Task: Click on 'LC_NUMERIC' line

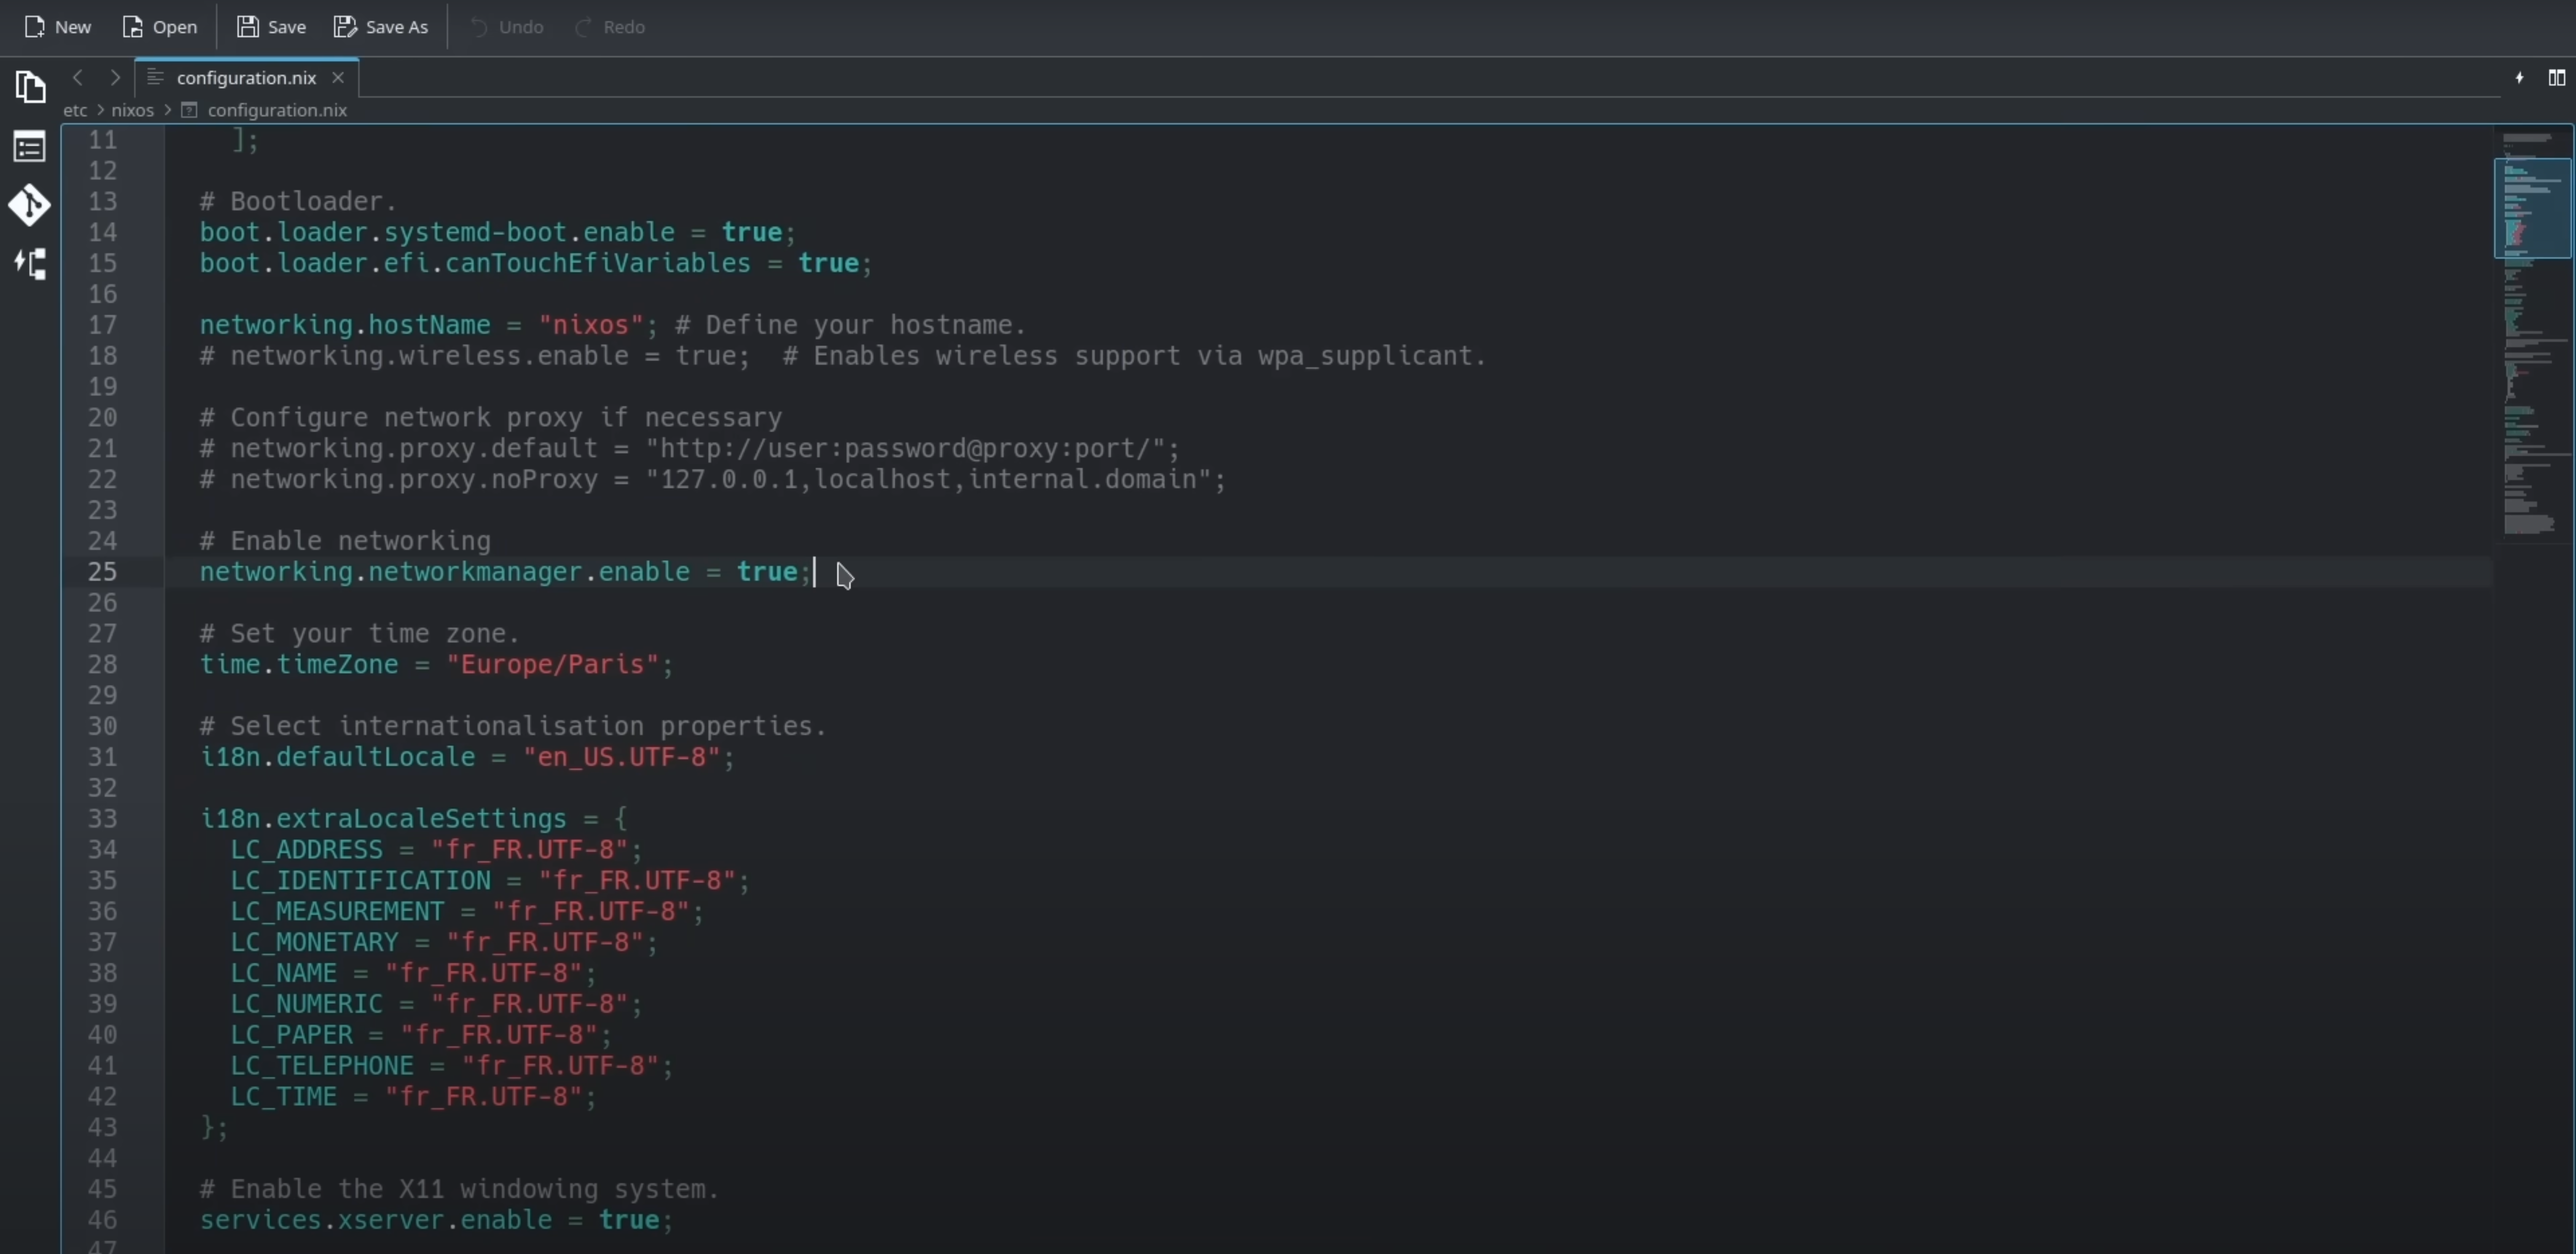Action: pyautogui.click(x=436, y=1004)
